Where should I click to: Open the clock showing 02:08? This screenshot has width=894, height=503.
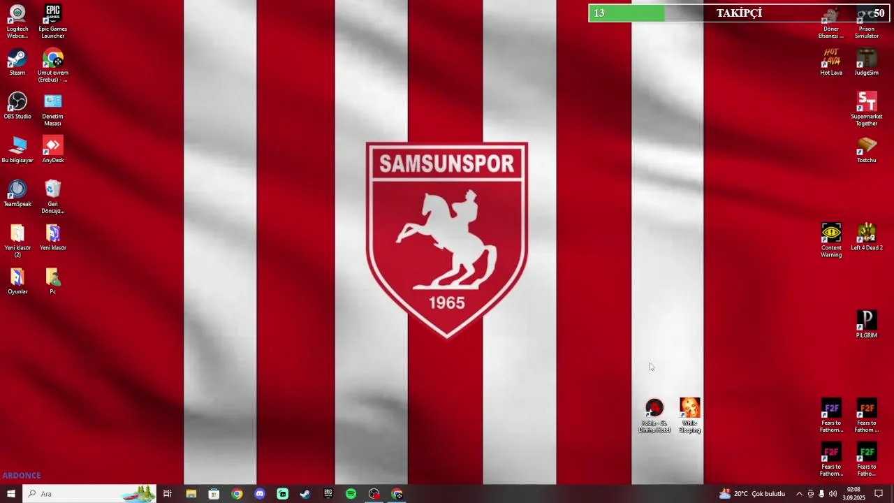tap(853, 494)
